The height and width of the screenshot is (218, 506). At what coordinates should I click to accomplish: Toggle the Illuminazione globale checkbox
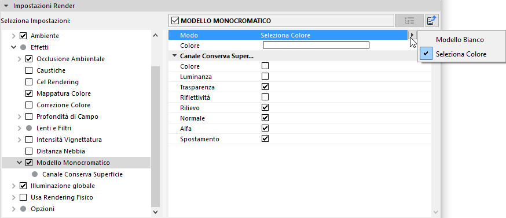[x=23, y=186]
